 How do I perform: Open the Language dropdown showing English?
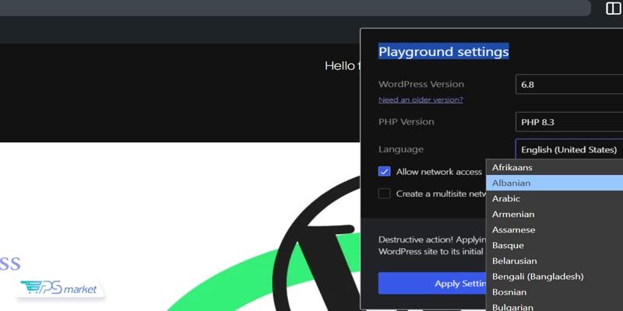pos(568,149)
